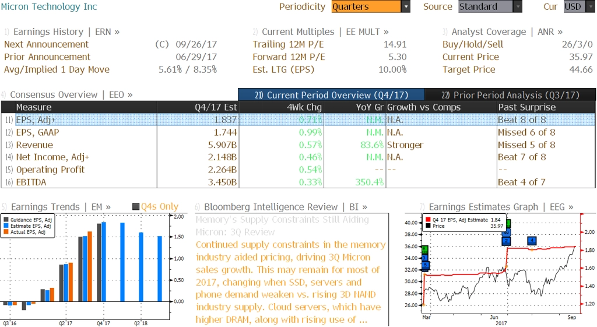Select the EPS, Adj+ row
Image resolution: width=597 pixels, height=327 pixels.
point(298,119)
